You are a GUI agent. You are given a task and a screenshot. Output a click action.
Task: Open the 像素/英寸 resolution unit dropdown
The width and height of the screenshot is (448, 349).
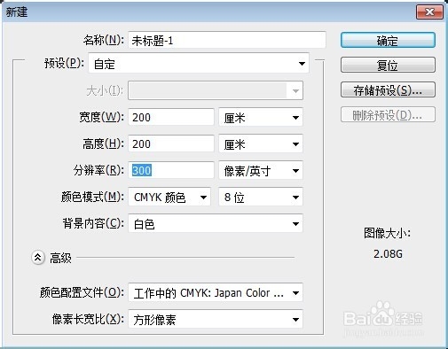[x=261, y=170]
